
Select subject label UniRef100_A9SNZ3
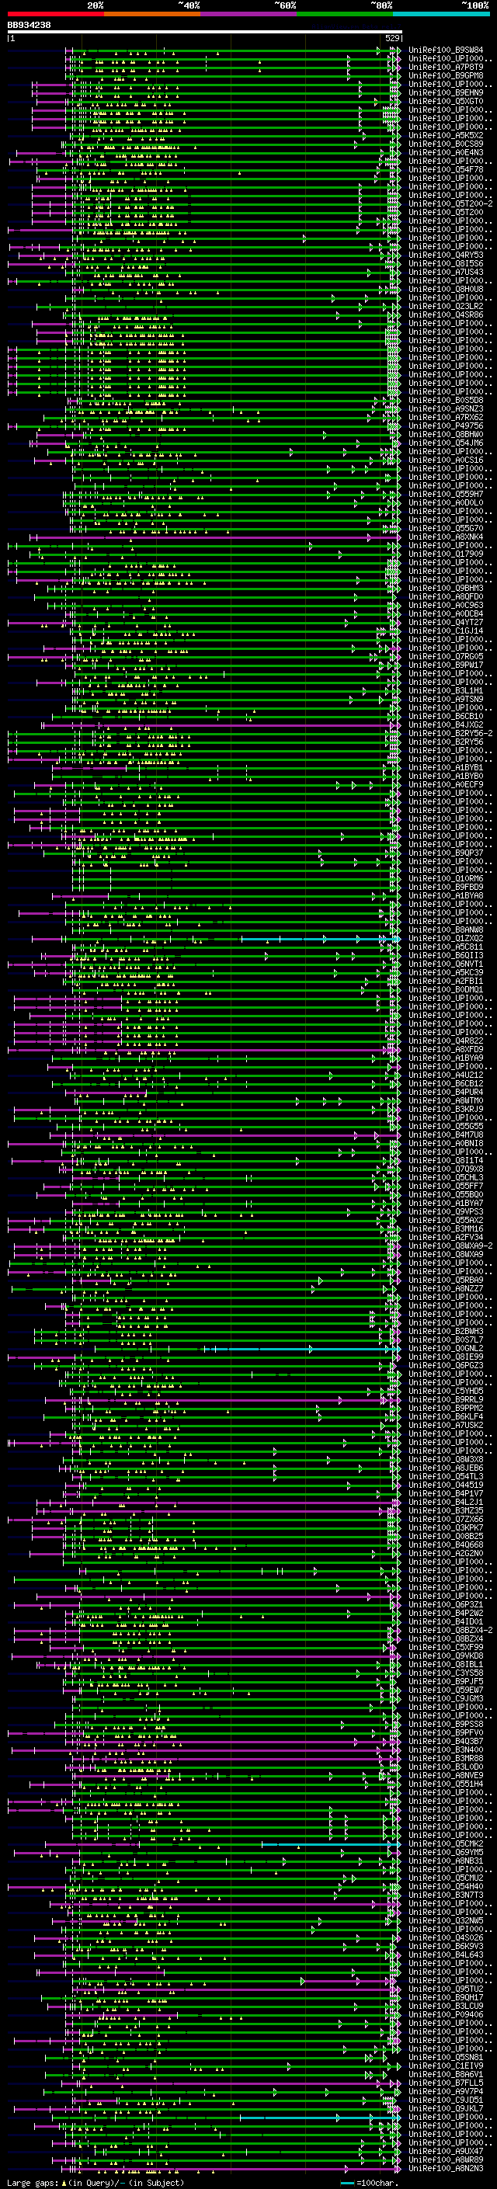pos(446,408)
